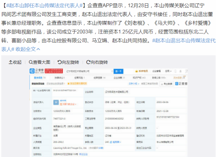Switch to the 经营风险 1 tab
This screenshot has height=157, width=216.
click(x=79, y=78)
